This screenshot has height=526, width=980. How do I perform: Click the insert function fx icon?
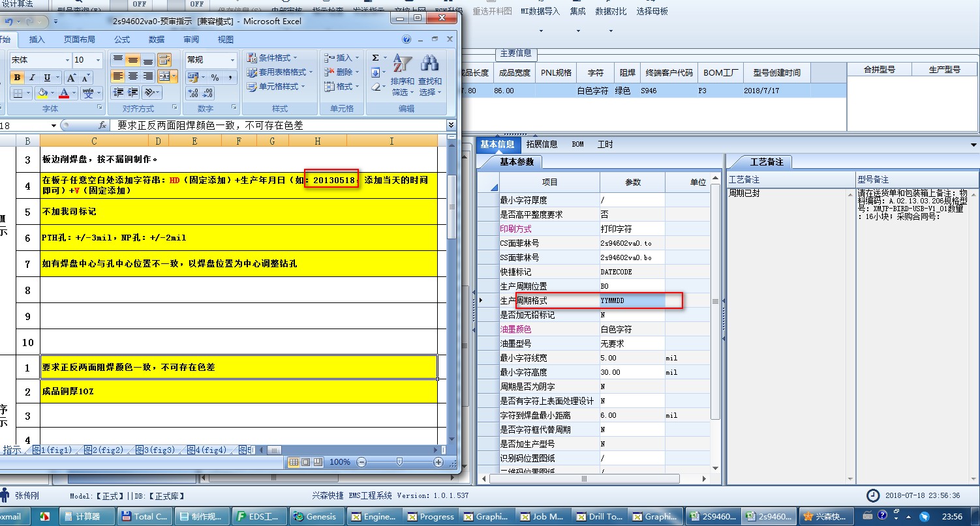[102, 125]
